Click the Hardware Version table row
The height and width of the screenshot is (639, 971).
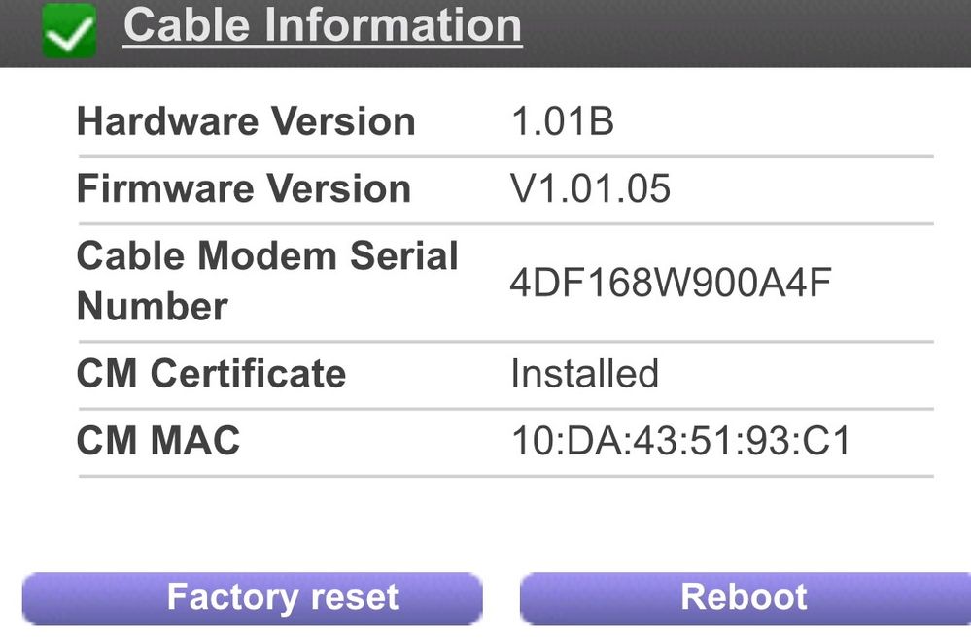point(506,123)
